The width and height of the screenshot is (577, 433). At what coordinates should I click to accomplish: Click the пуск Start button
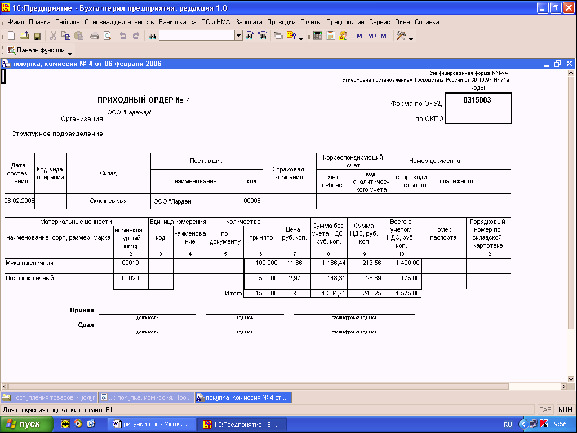click(27, 424)
